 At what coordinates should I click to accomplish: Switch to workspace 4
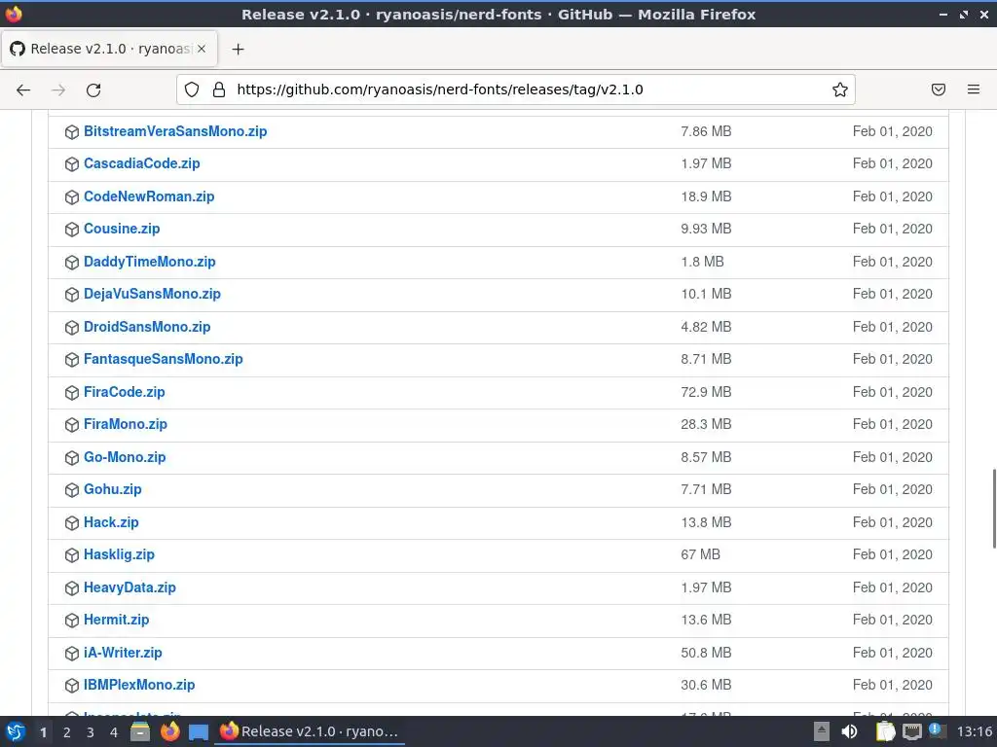point(114,732)
